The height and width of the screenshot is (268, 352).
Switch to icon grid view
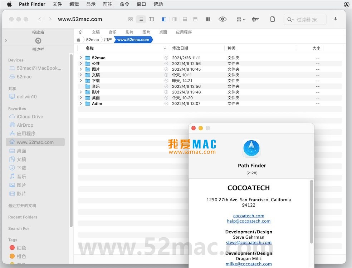[131, 19]
